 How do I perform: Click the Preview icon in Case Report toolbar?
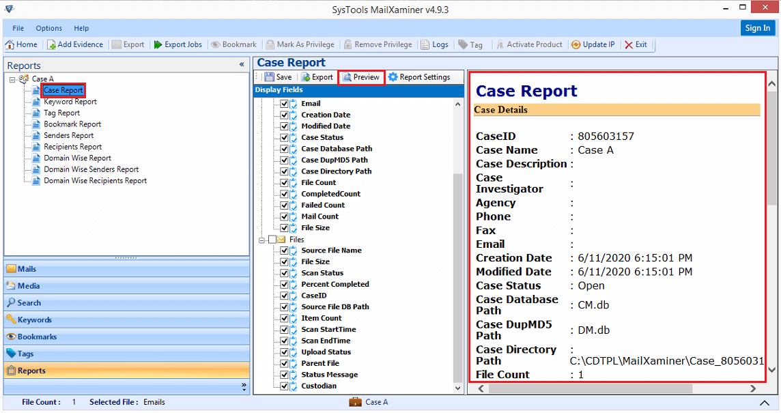click(x=361, y=77)
